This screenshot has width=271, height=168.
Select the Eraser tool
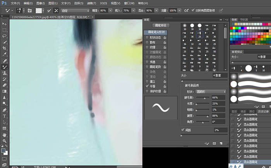click(x=4, y=85)
